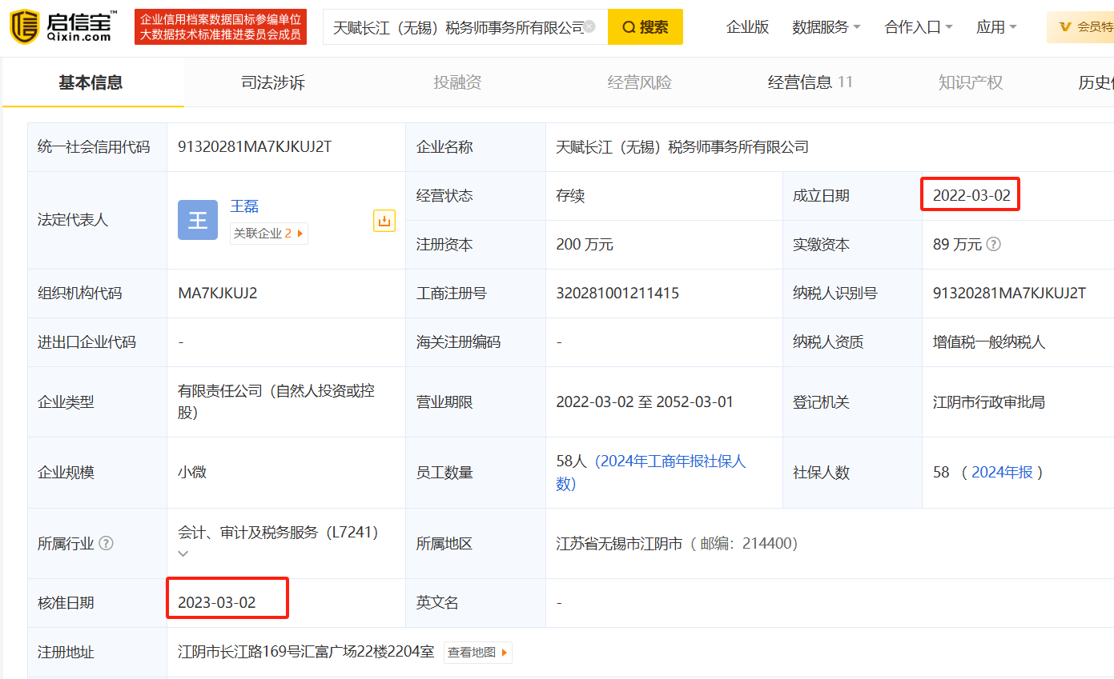1114x679 pixels.
Task: Switch to the 知识产权 tab
Action: tap(971, 82)
